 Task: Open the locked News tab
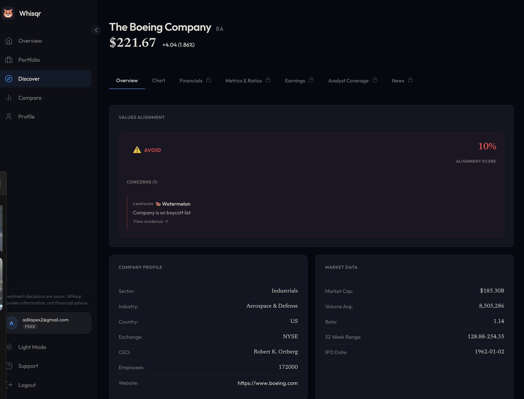[x=402, y=80]
